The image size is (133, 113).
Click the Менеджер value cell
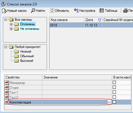pos(77,83)
